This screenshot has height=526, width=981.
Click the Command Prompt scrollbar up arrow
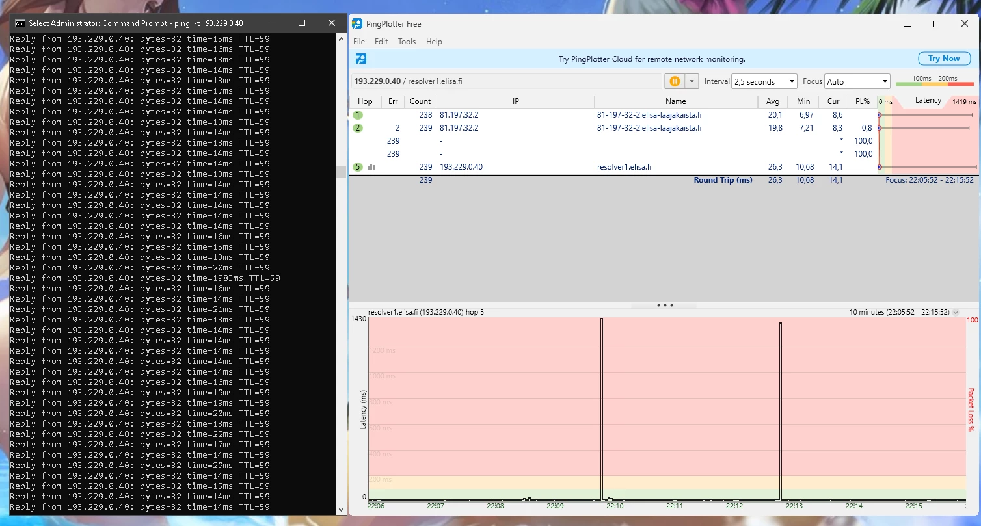(x=341, y=39)
